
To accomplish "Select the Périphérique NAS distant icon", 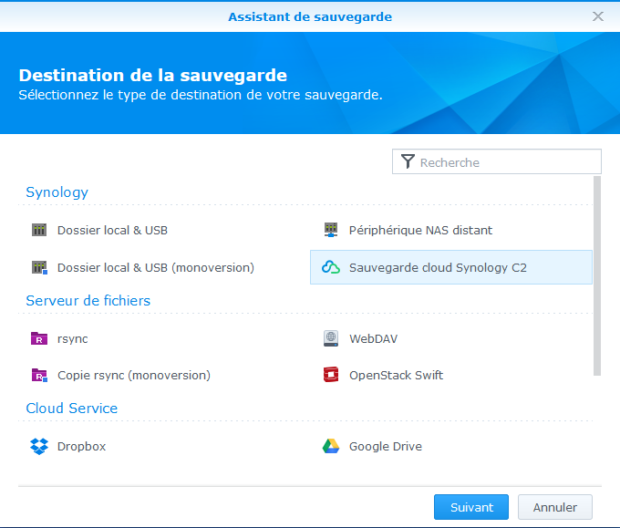I will (x=331, y=231).
